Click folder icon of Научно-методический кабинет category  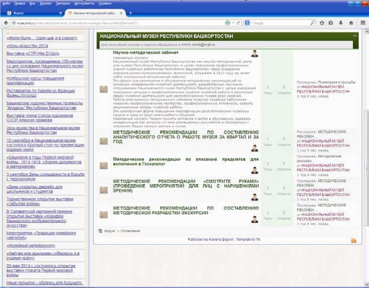(x=103, y=89)
